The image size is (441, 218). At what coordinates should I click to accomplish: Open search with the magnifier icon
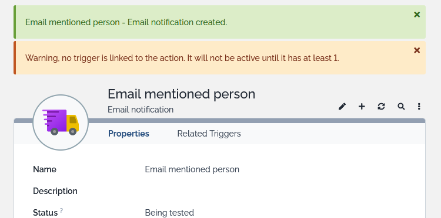click(401, 107)
